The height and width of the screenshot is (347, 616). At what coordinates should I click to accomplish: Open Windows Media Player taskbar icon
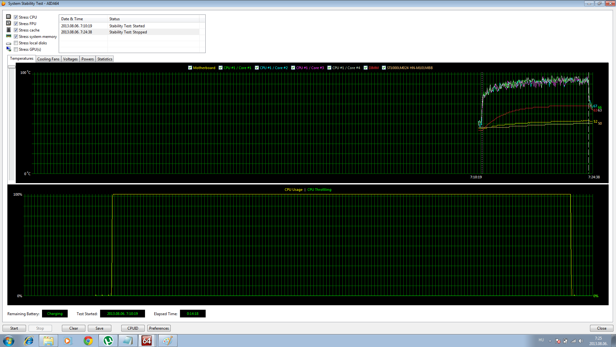(68, 341)
